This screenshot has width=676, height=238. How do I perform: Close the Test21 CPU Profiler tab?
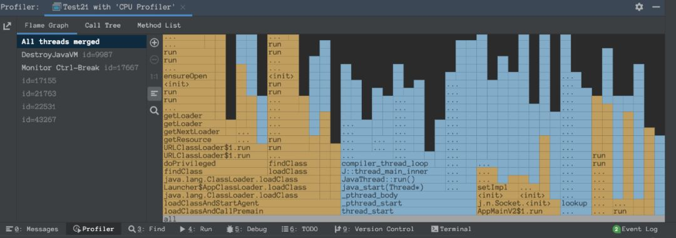pos(183,8)
